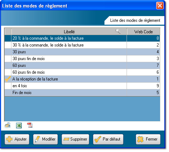The image size is (169, 152).
Task: Close the dialog with the red X
Action: pos(160,5)
